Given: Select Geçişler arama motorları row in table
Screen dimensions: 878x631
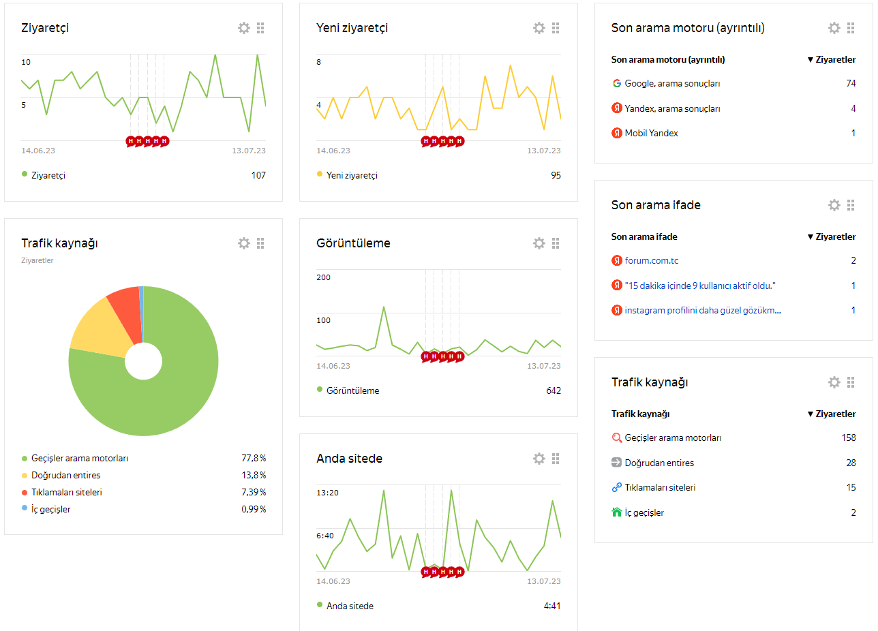Looking at the screenshot, I should [733, 437].
